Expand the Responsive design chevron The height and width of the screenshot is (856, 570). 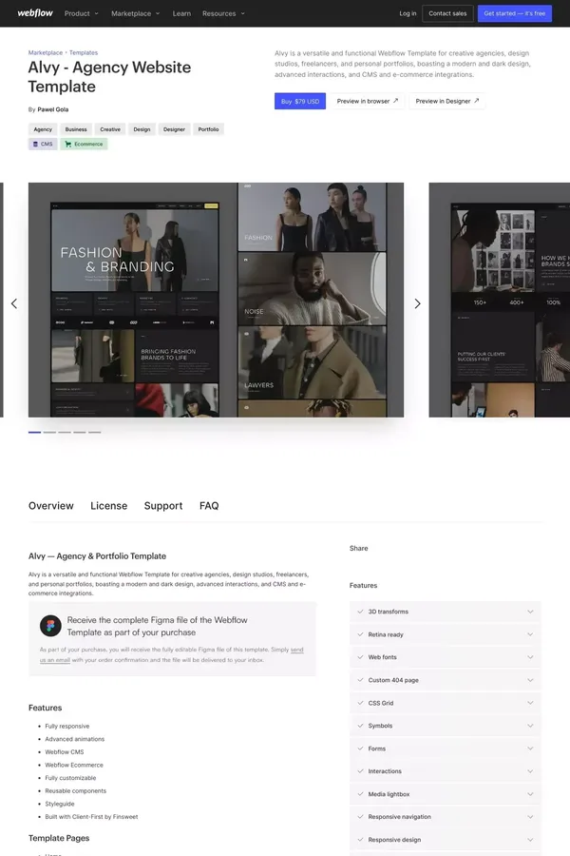click(x=530, y=840)
